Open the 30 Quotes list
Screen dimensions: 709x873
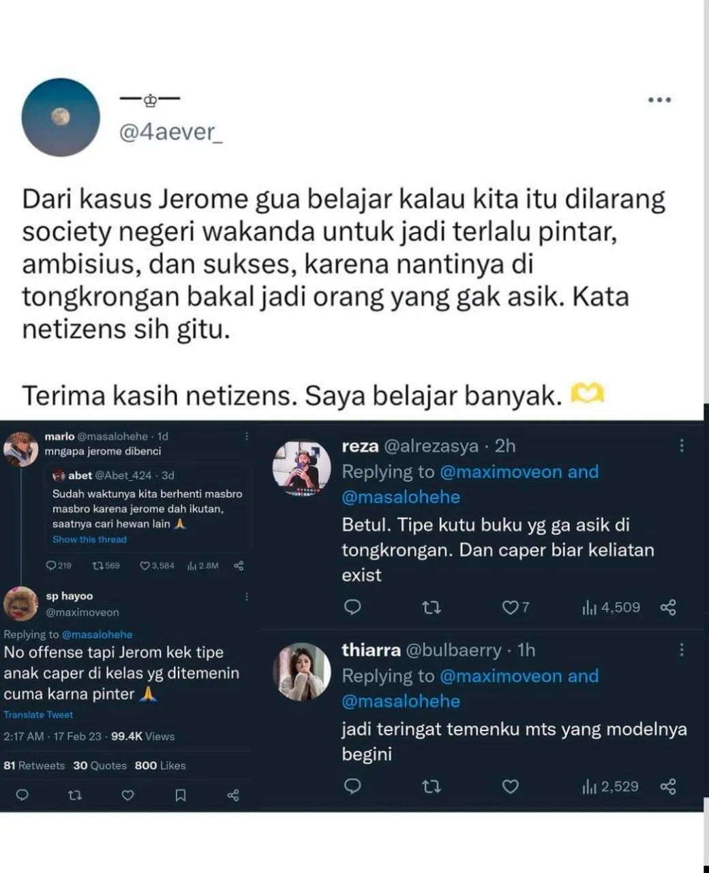[100, 765]
